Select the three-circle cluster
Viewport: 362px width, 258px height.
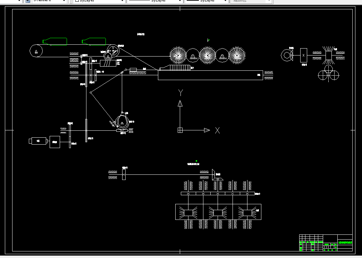pyautogui.click(x=329, y=73)
